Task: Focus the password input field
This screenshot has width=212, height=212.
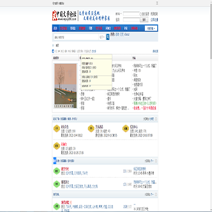Action: point(131,19)
